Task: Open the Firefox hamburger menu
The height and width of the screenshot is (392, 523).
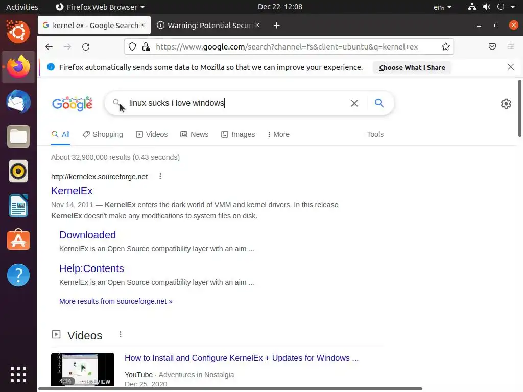Action: [x=511, y=46]
